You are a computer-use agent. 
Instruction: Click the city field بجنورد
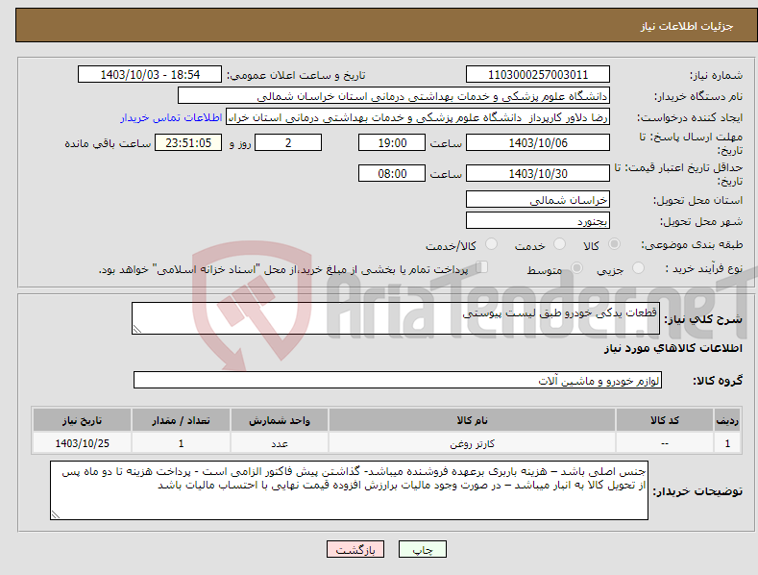[538, 221]
